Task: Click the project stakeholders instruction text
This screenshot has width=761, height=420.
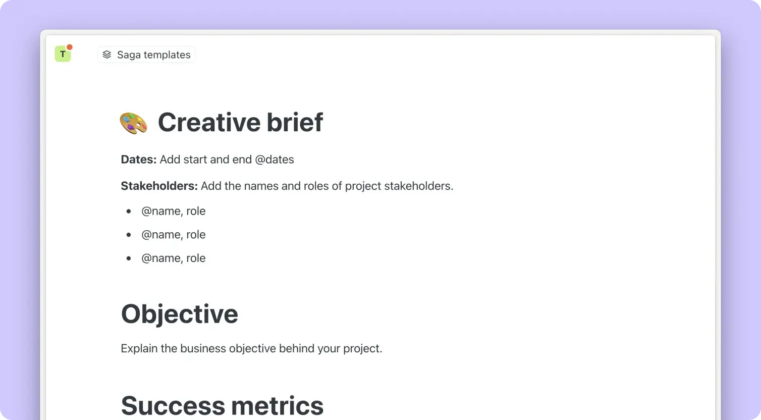Action: tap(327, 186)
